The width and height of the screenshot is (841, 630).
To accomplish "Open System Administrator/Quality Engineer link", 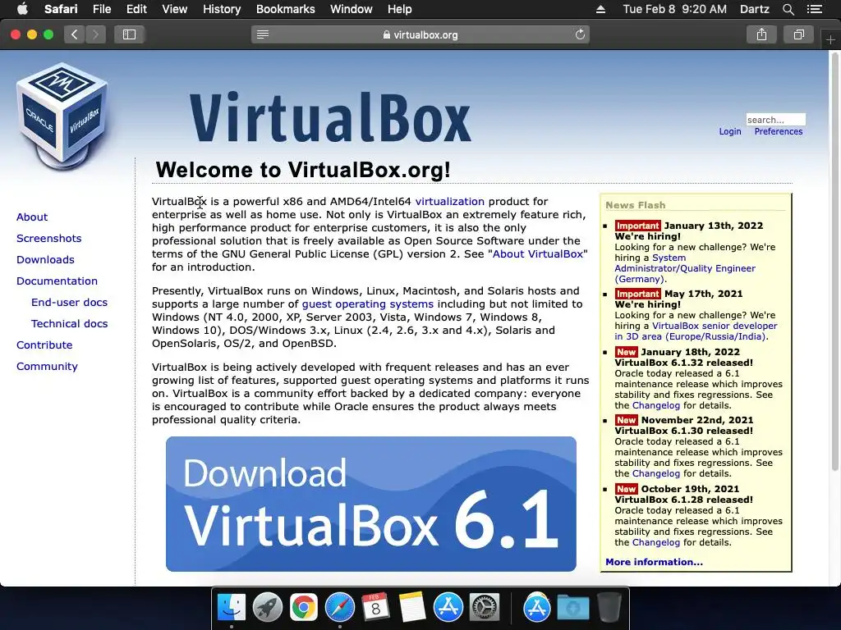I will pos(685,268).
